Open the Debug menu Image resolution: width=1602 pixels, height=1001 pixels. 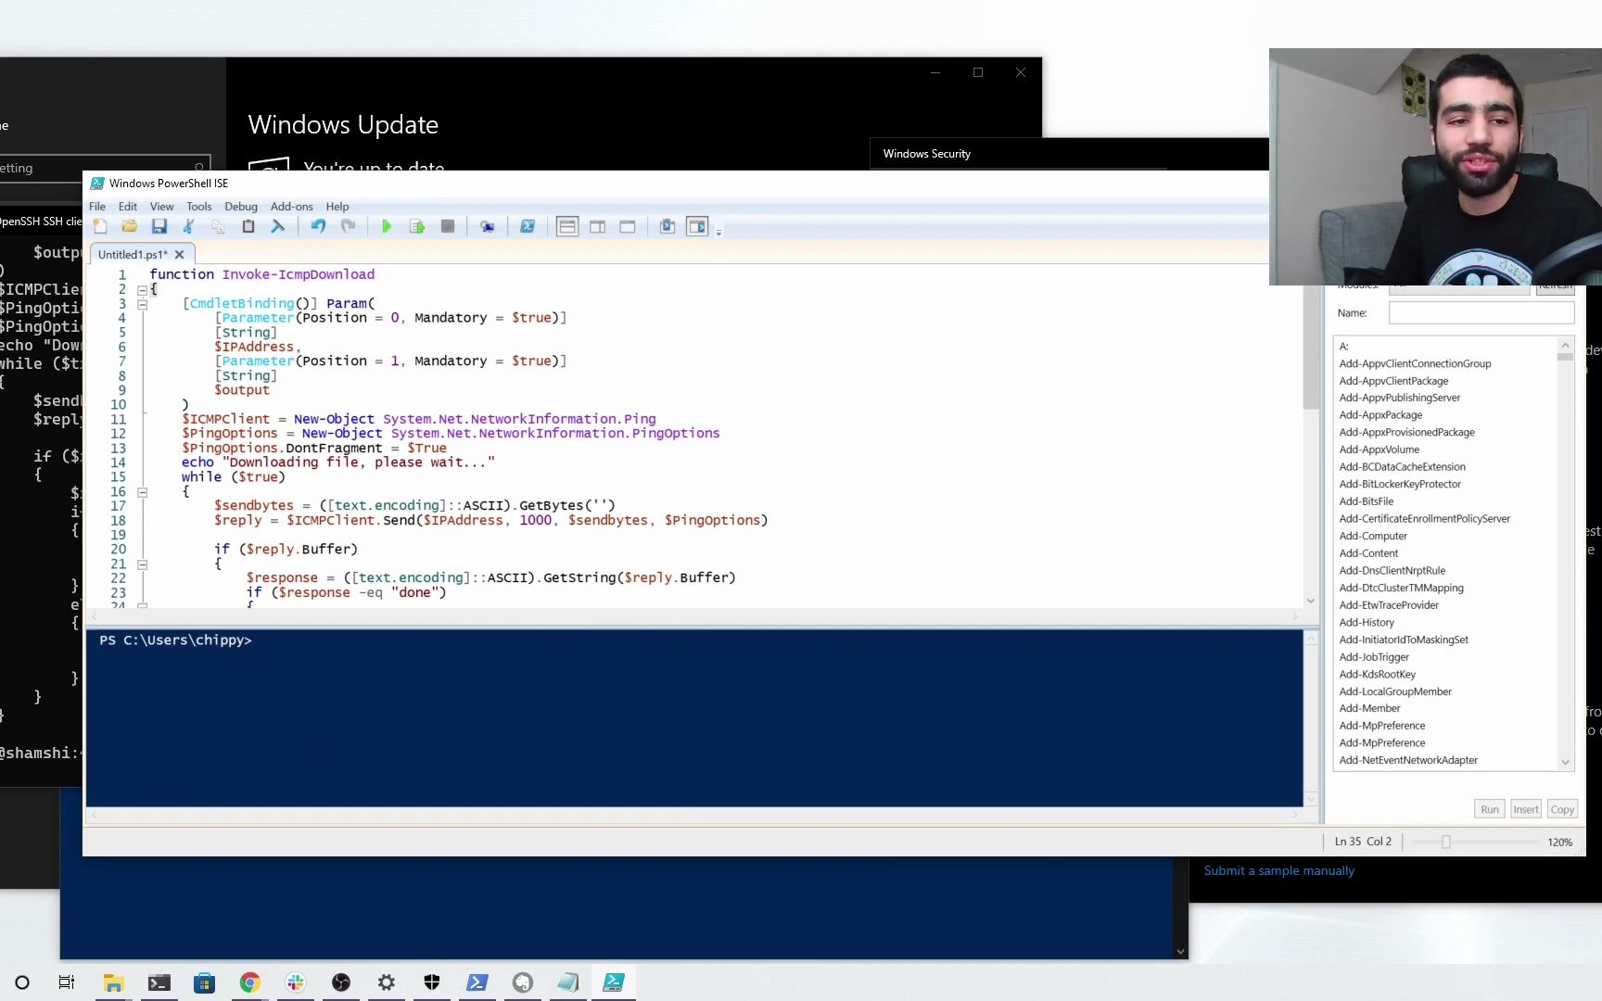coord(241,207)
